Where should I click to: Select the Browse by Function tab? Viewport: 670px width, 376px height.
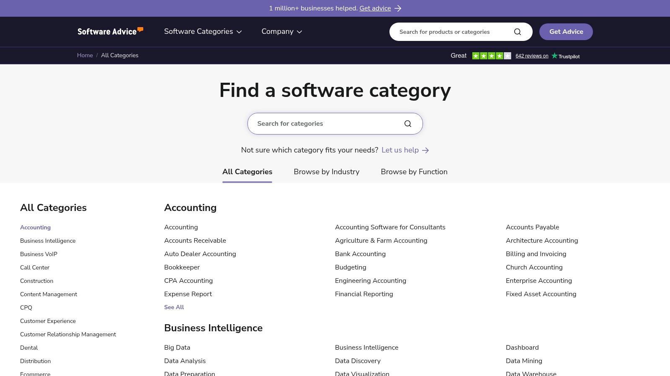414,172
